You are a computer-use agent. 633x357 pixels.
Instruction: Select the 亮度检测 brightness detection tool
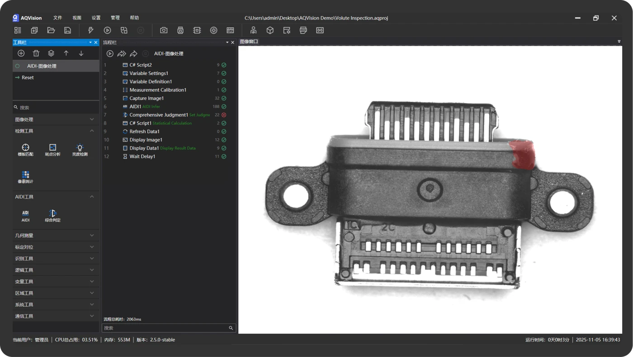tap(80, 150)
